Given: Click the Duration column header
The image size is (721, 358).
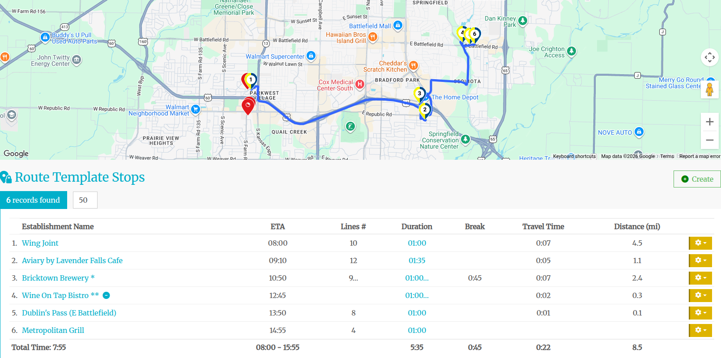Looking at the screenshot, I should click(x=417, y=226).
